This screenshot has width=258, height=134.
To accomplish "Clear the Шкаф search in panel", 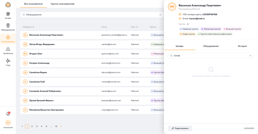I will 250,56.
